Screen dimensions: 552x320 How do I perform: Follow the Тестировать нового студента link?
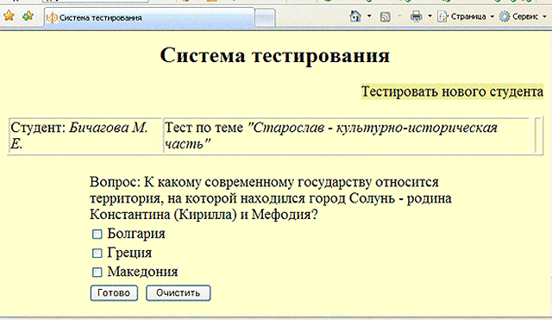click(452, 92)
